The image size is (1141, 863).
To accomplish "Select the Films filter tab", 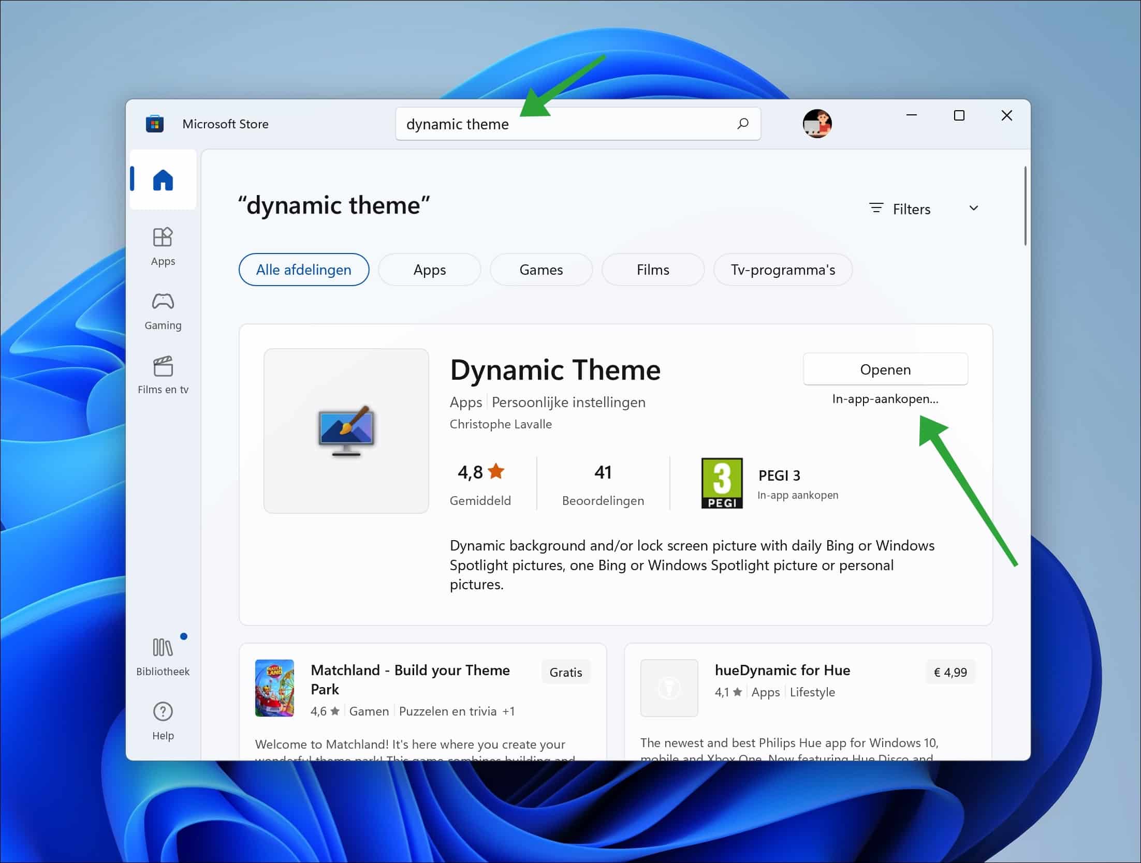I will pyautogui.click(x=653, y=270).
